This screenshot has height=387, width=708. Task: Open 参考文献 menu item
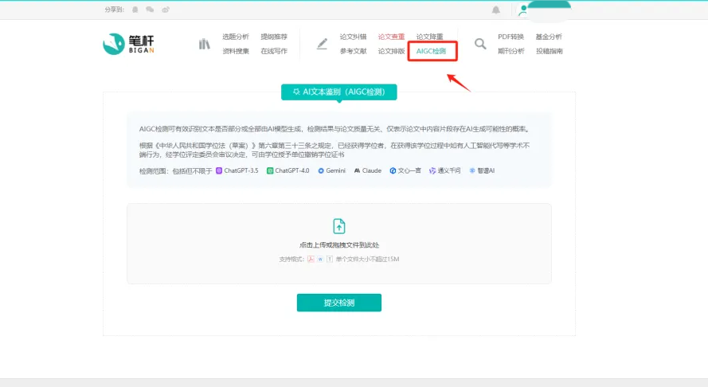point(353,51)
